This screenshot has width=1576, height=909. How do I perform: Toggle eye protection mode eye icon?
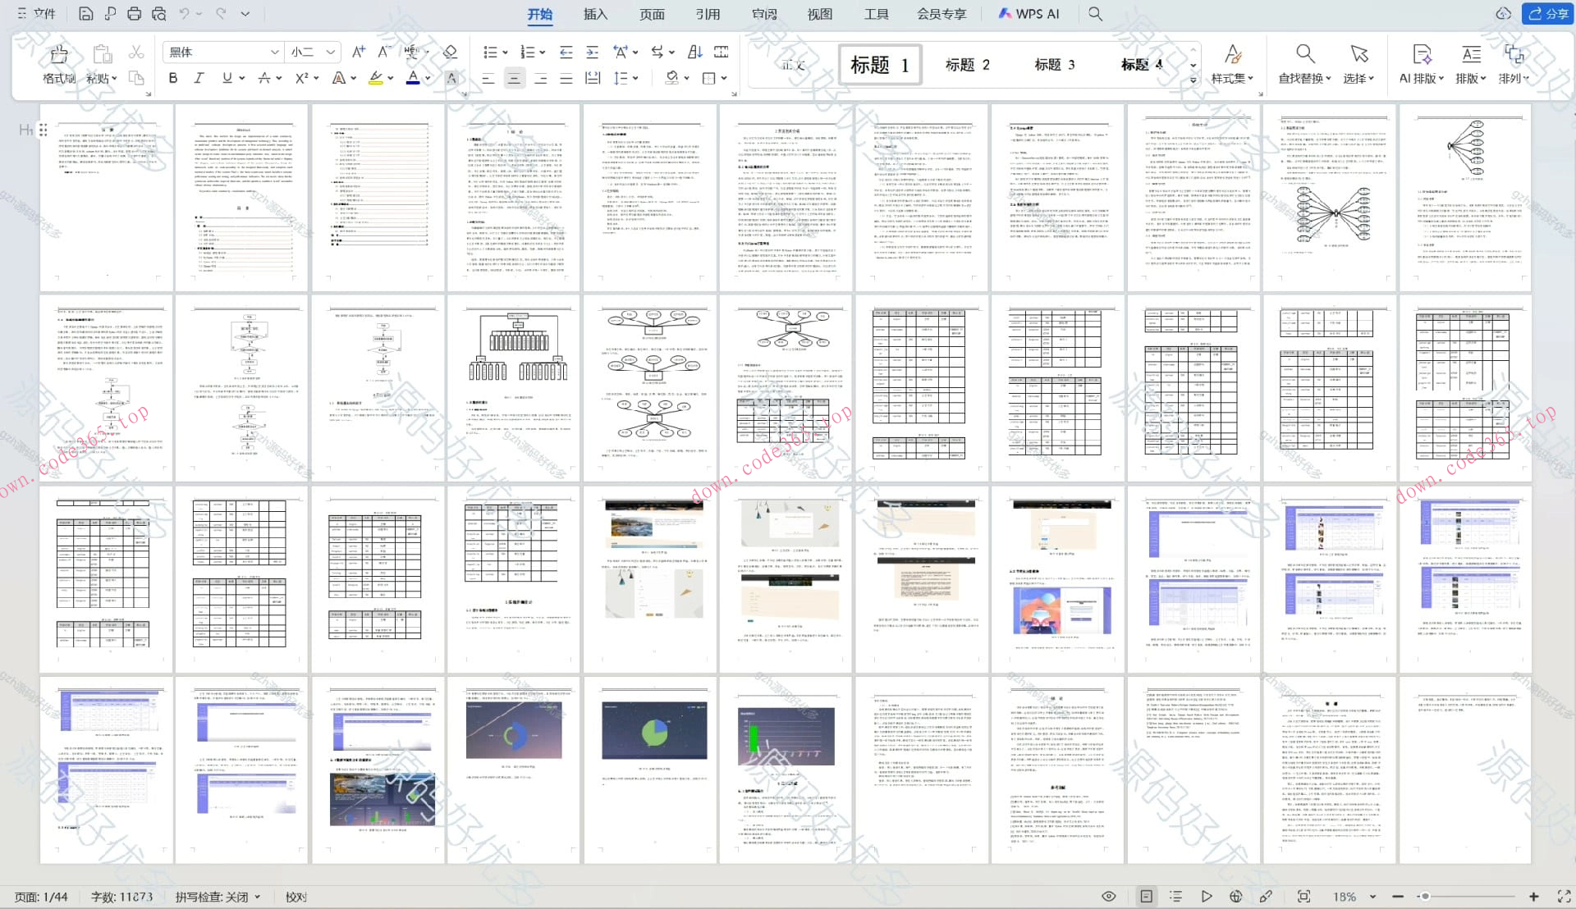coord(1108,897)
